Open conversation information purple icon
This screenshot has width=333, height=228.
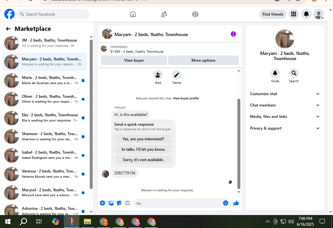[x=233, y=34]
